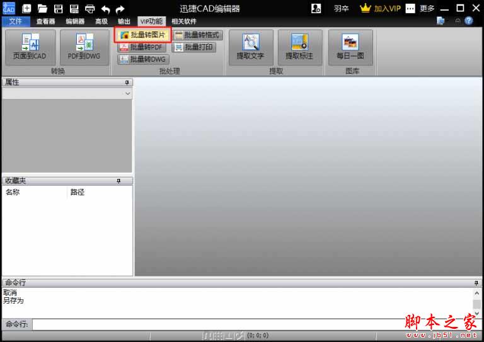
Task: Click the 页面到CAD conversion button
Action: [x=30, y=47]
